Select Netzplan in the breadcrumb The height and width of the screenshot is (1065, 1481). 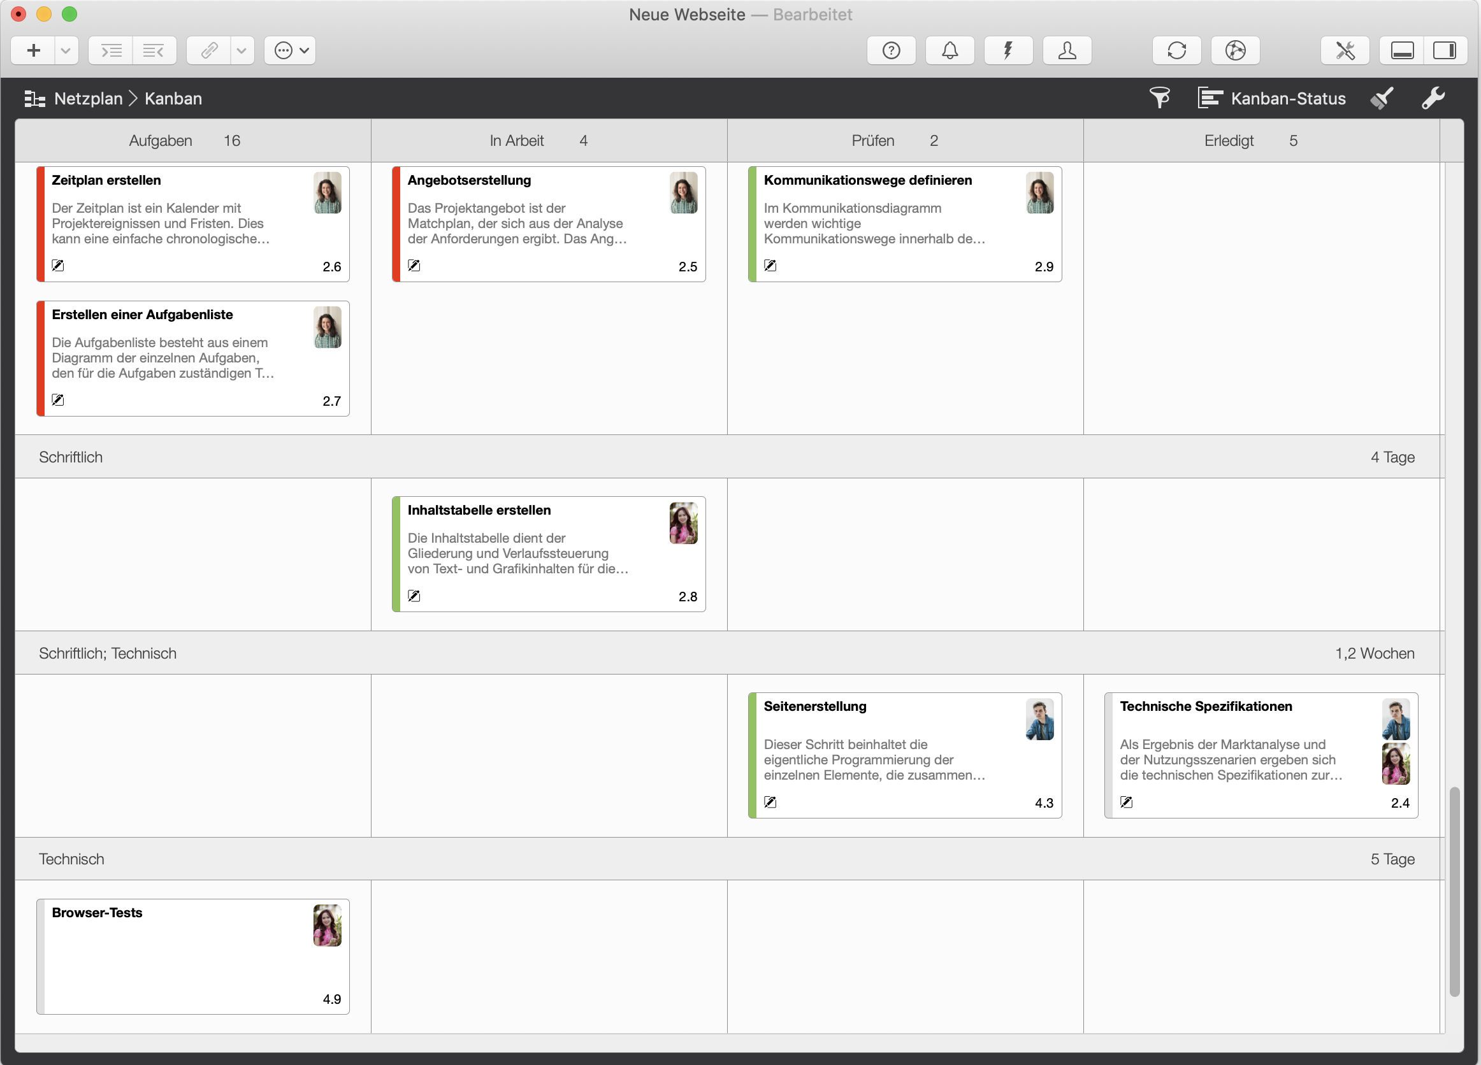[88, 99]
